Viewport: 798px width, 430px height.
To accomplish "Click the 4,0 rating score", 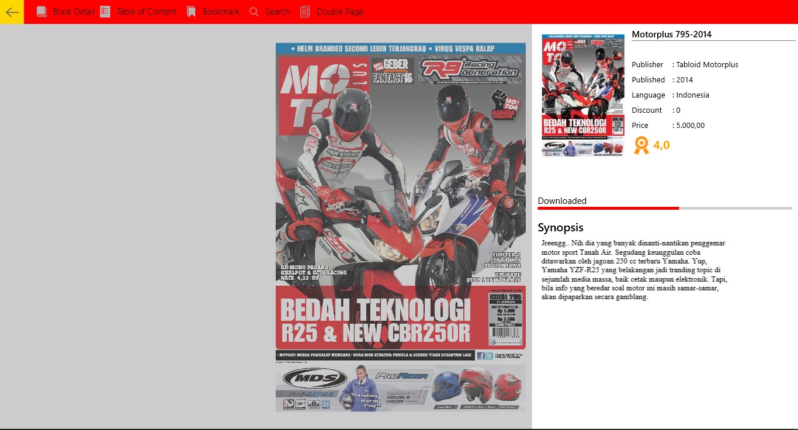I will (662, 145).
